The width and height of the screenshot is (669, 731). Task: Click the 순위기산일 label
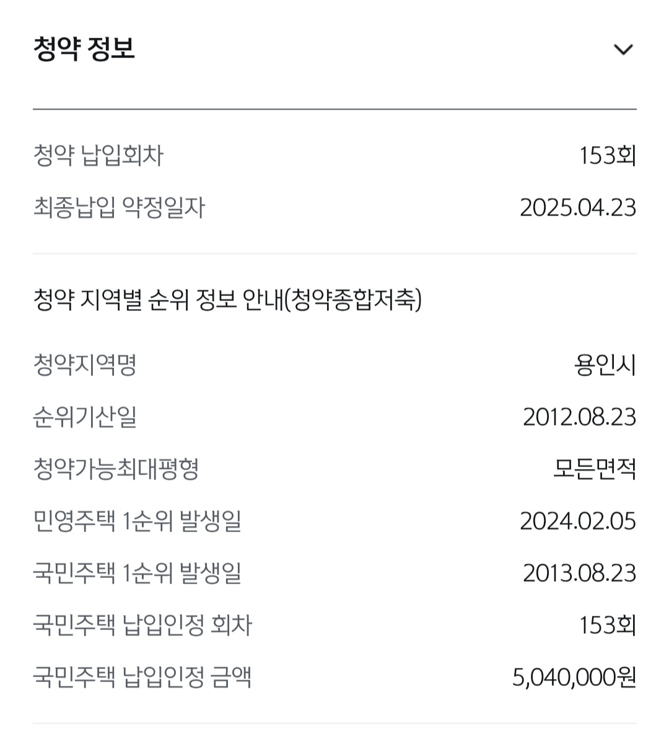coord(84,417)
